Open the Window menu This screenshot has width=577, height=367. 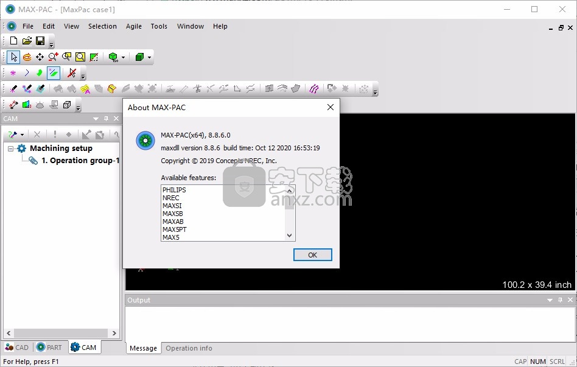[x=191, y=26]
